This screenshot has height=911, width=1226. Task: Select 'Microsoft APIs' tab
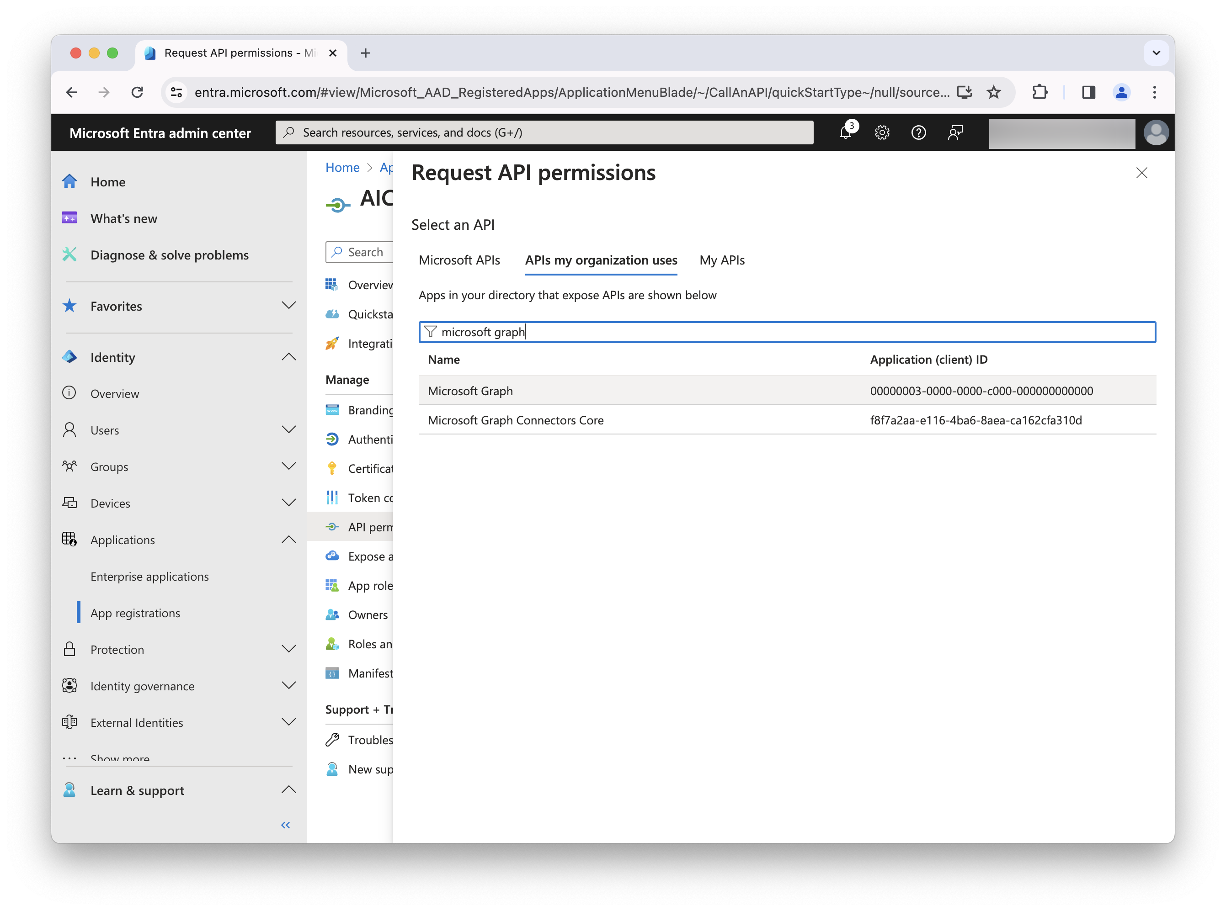(460, 260)
